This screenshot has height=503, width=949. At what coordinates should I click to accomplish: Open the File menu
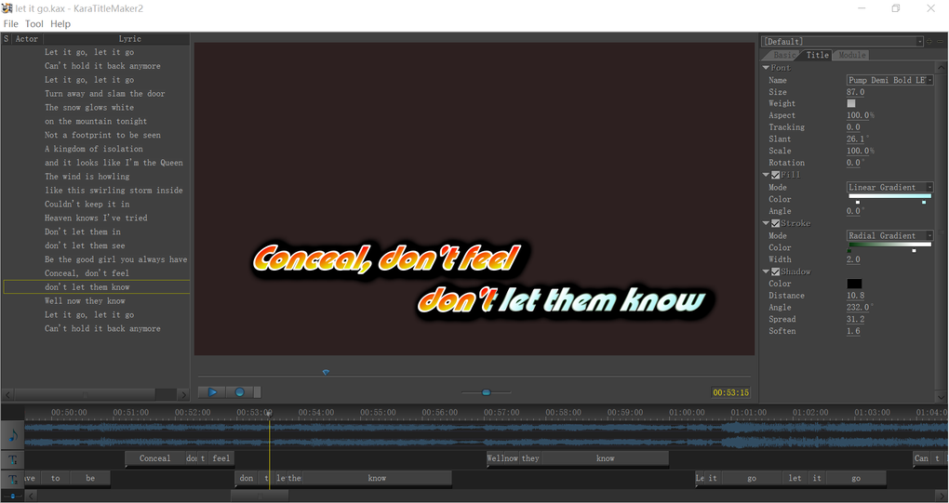click(11, 23)
